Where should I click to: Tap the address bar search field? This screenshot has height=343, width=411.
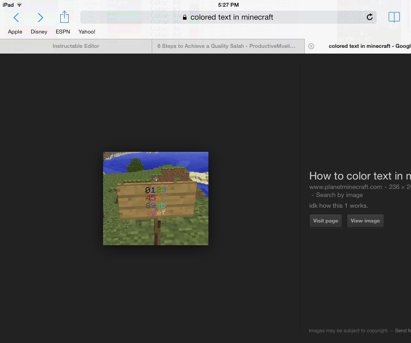coord(228,17)
